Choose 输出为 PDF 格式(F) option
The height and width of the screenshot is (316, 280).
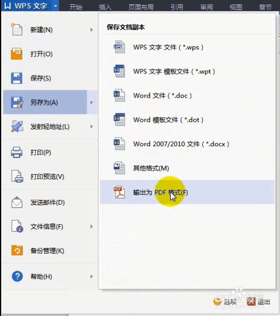pyautogui.click(x=187, y=192)
